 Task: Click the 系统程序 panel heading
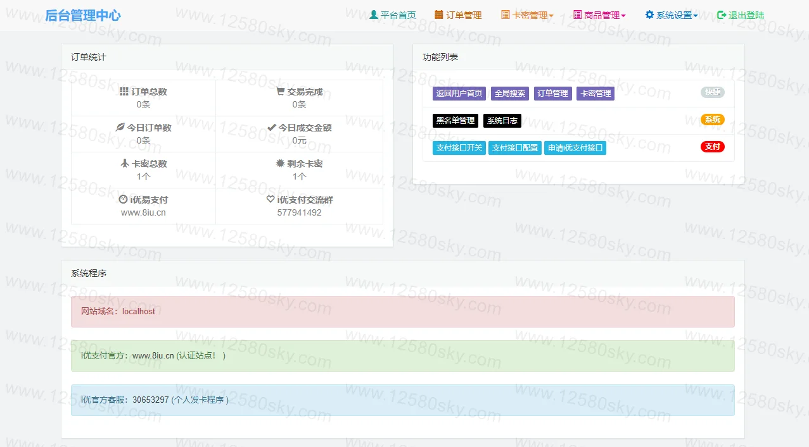point(89,274)
